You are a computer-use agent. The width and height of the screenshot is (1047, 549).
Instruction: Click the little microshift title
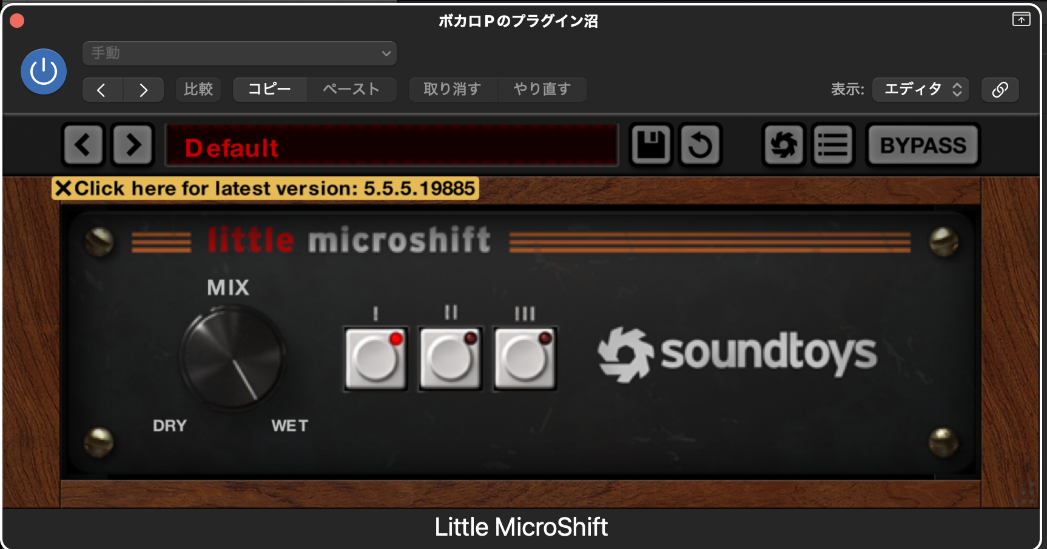349,240
